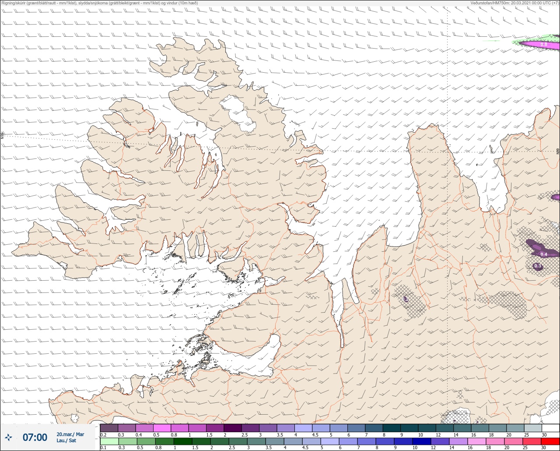Click the white glacier area in northwest peninsula

(x=238, y=113)
